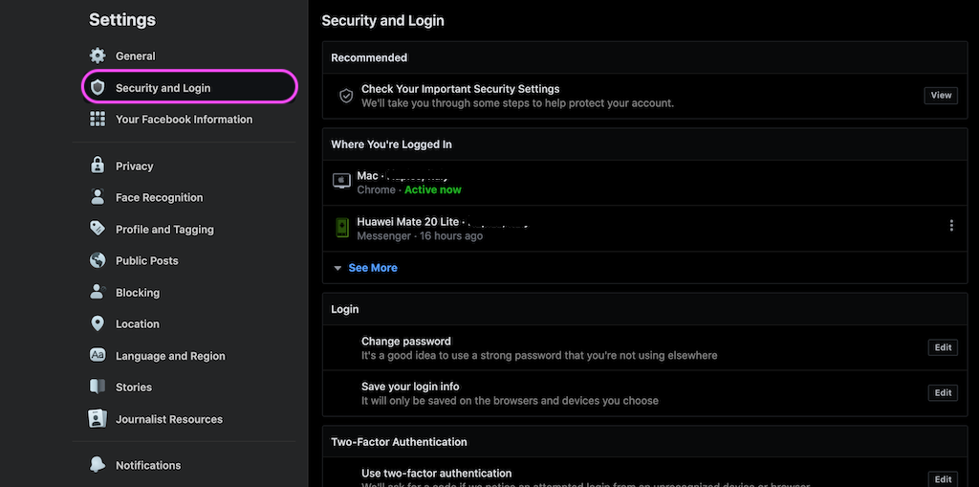Click the Huawei Mate 20 Lite phone icon

(341, 228)
